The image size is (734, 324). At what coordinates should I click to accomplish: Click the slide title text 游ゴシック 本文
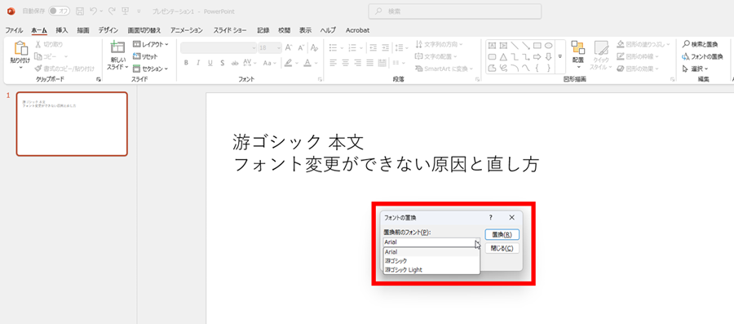pyautogui.click(x=298, y=142)
